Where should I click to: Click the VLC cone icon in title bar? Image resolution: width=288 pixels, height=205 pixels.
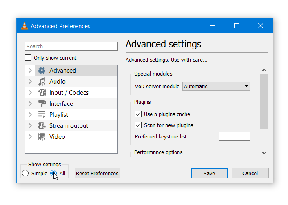[x=24, y=26]
